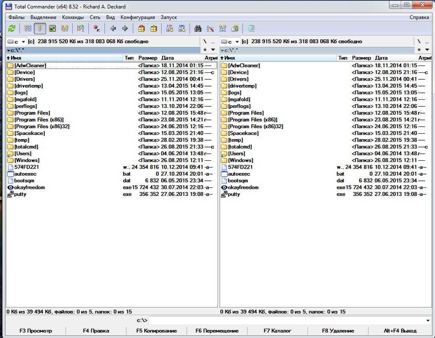Screen dimensions: 435x338
Task: Click the green Refresh (reread source) icon
Action: click(x=12, y=28)
